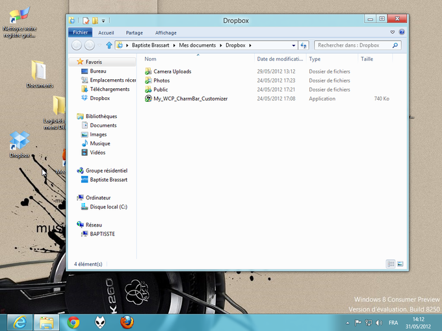Open Internet Explorer from the taskbar

coord(19,323)
